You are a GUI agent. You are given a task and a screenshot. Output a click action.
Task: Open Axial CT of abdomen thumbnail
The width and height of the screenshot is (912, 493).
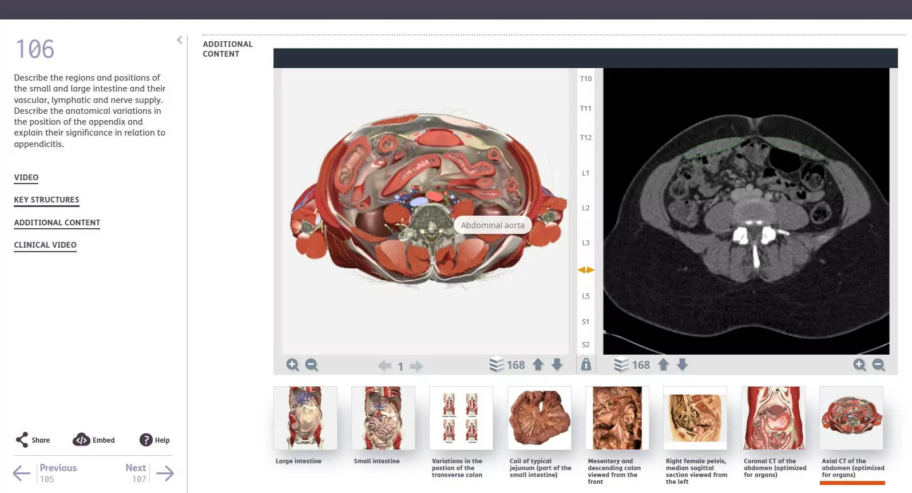pyautogui.click(x=851, y=418)
